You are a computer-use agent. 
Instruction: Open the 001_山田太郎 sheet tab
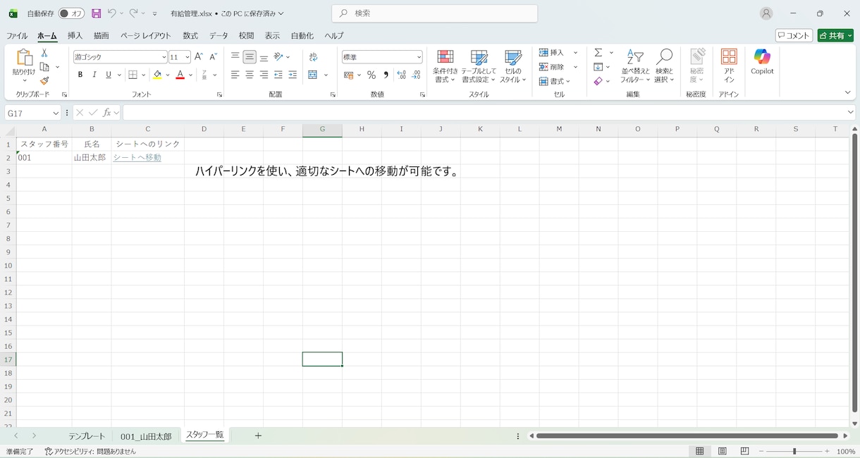[x=146, y=436]
